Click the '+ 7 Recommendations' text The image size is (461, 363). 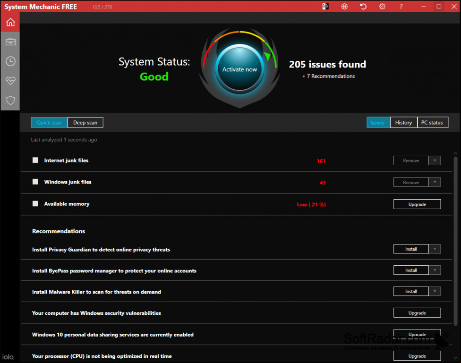[328, 76]
